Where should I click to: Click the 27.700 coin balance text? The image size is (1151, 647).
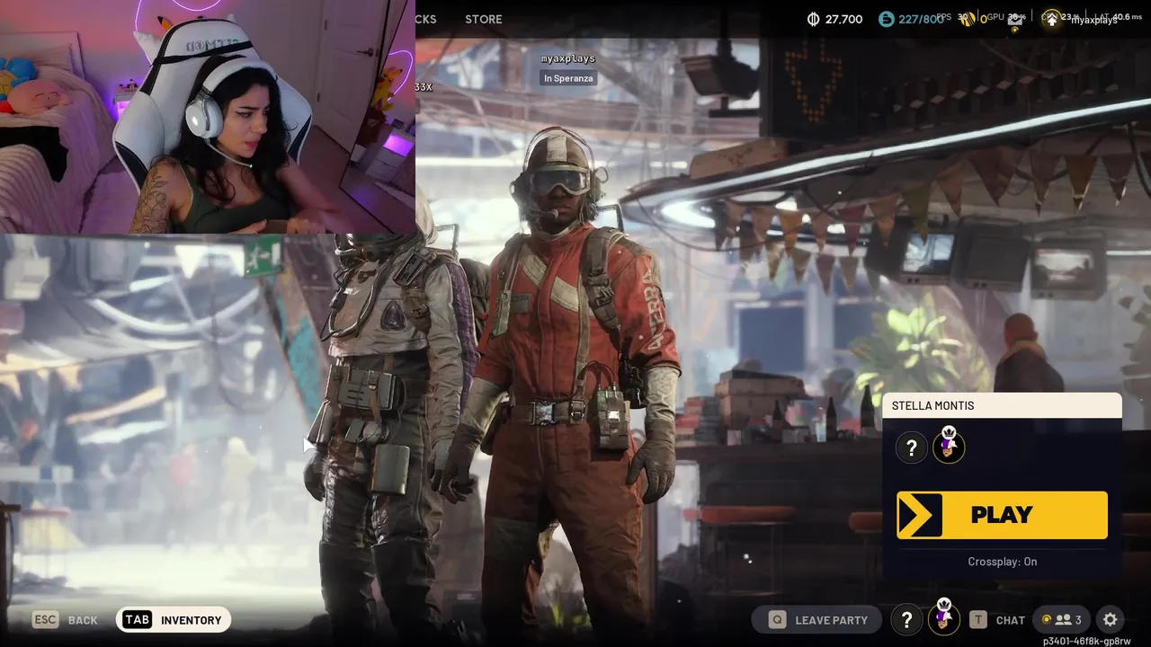843,19
